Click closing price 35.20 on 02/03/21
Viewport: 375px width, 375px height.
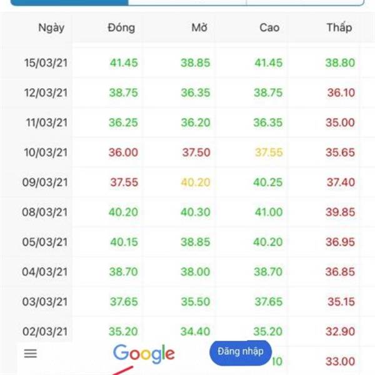click(123, 331)
